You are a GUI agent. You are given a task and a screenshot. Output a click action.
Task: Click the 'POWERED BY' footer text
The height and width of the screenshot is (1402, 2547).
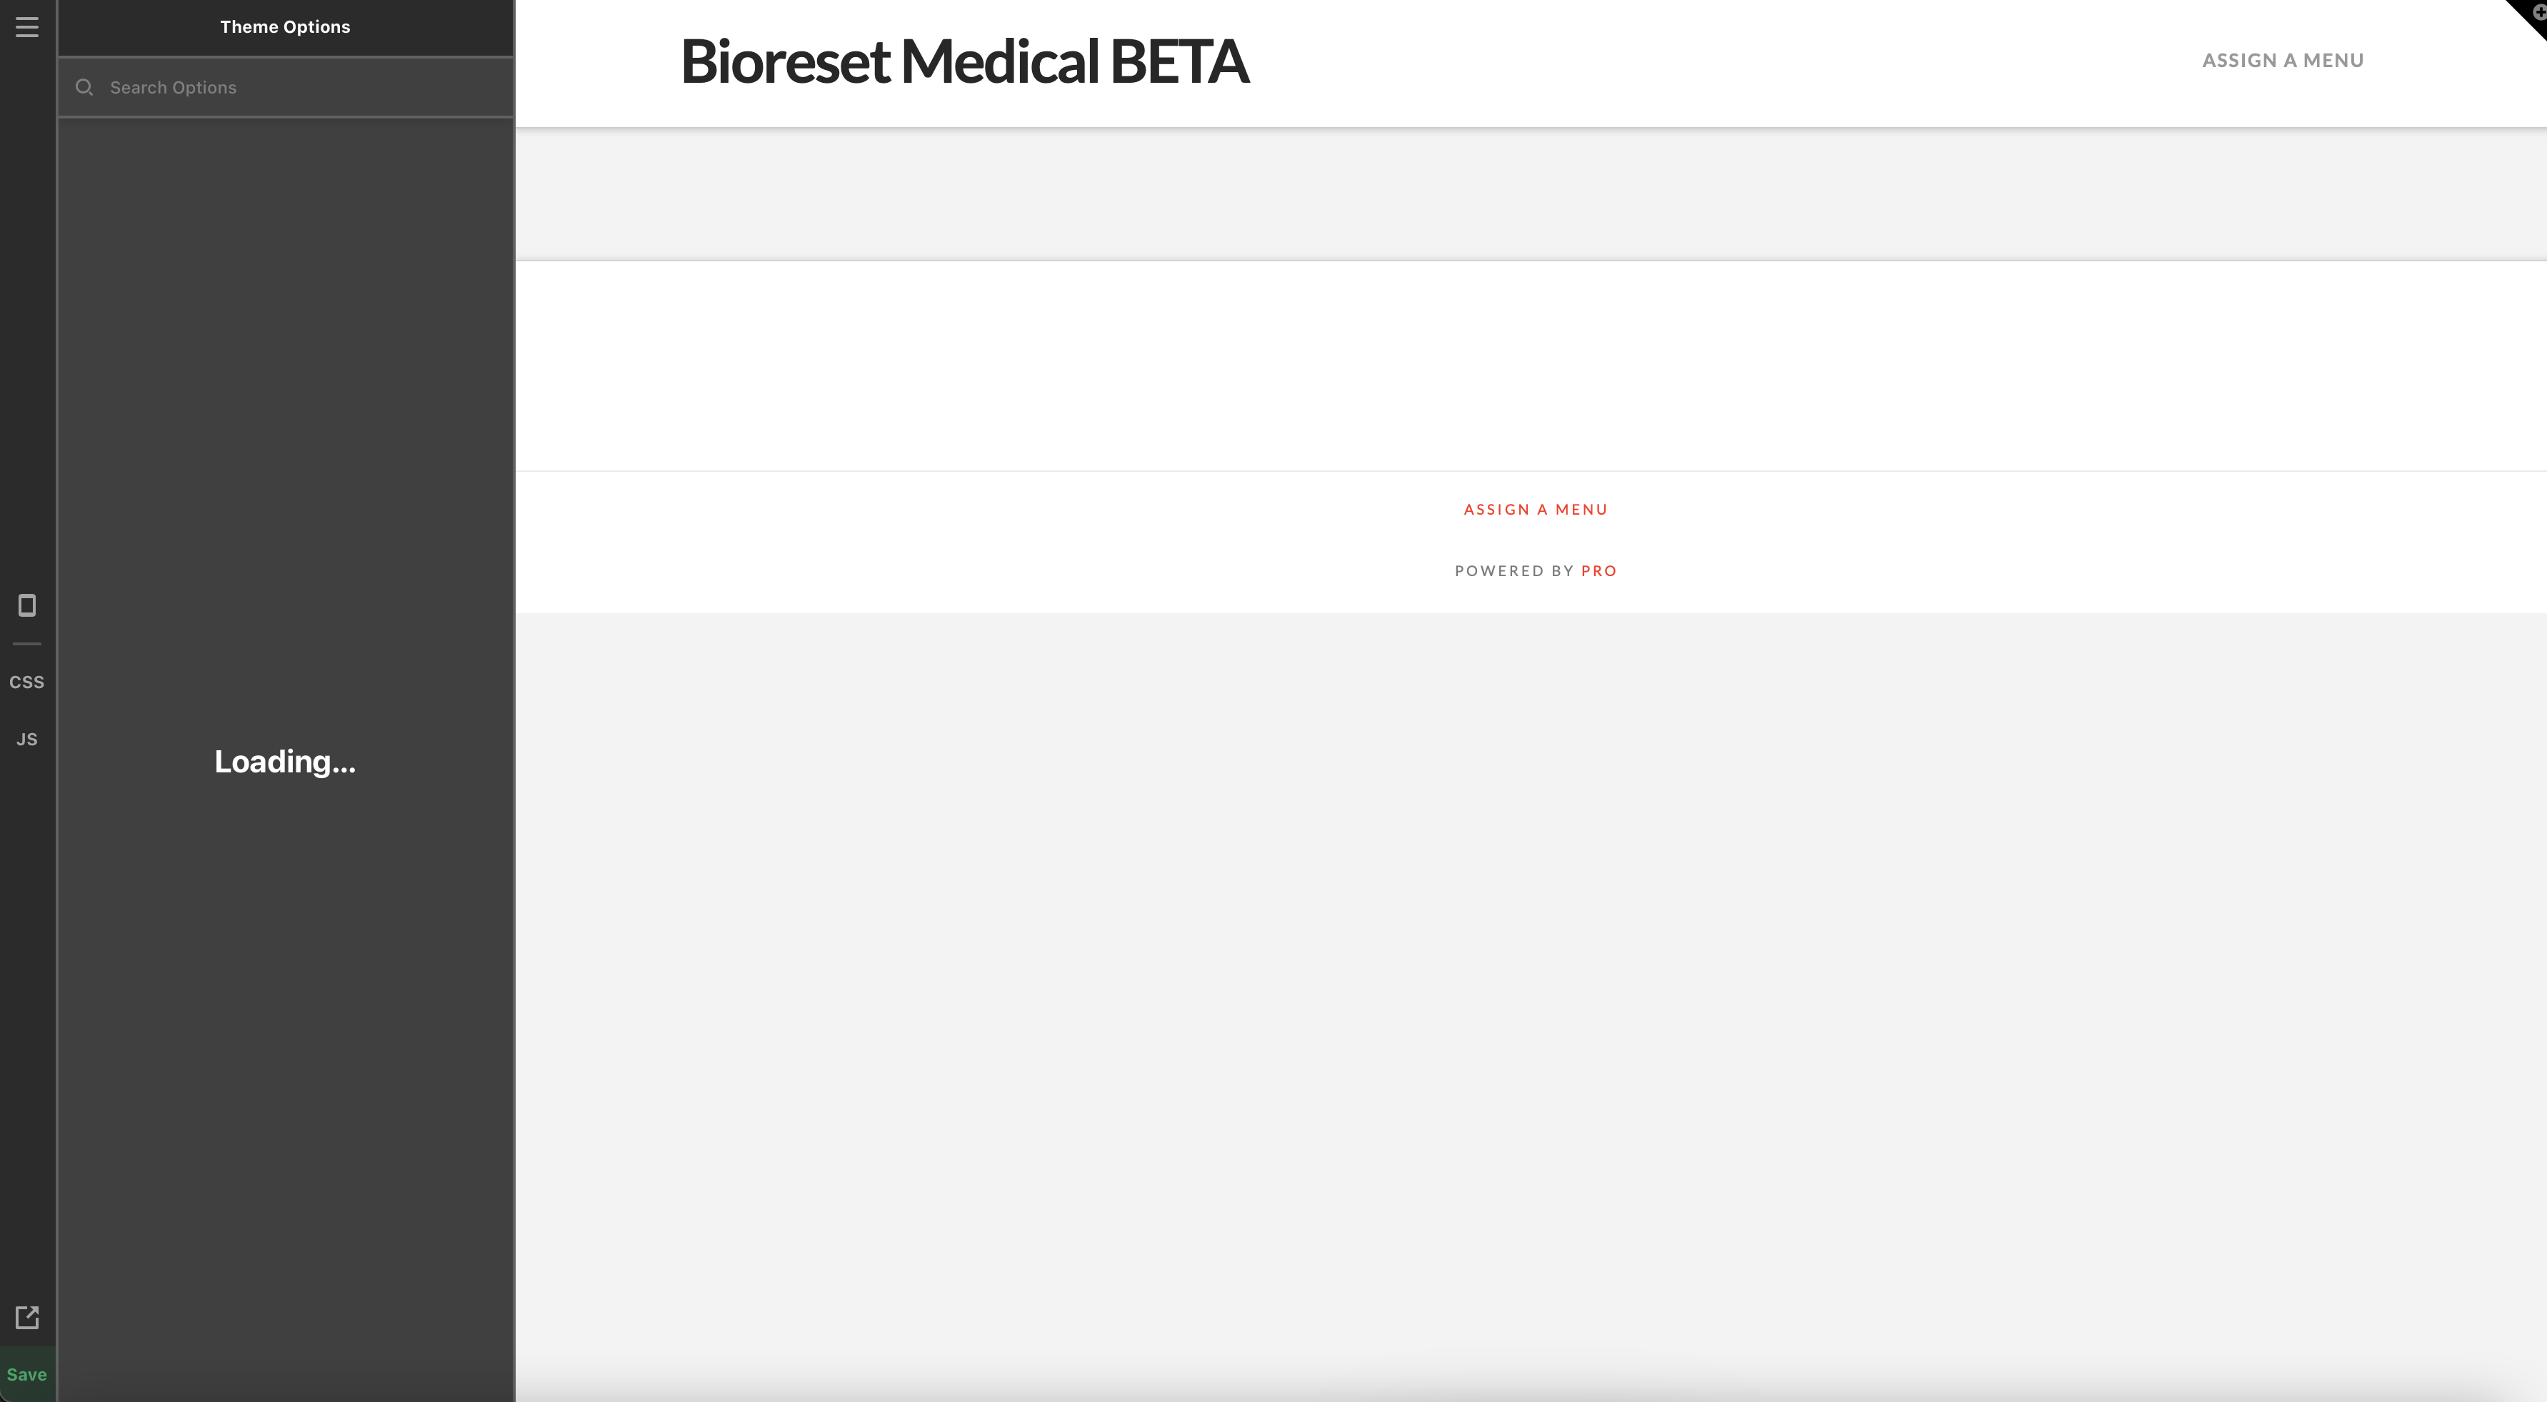tap(1513, 571)
